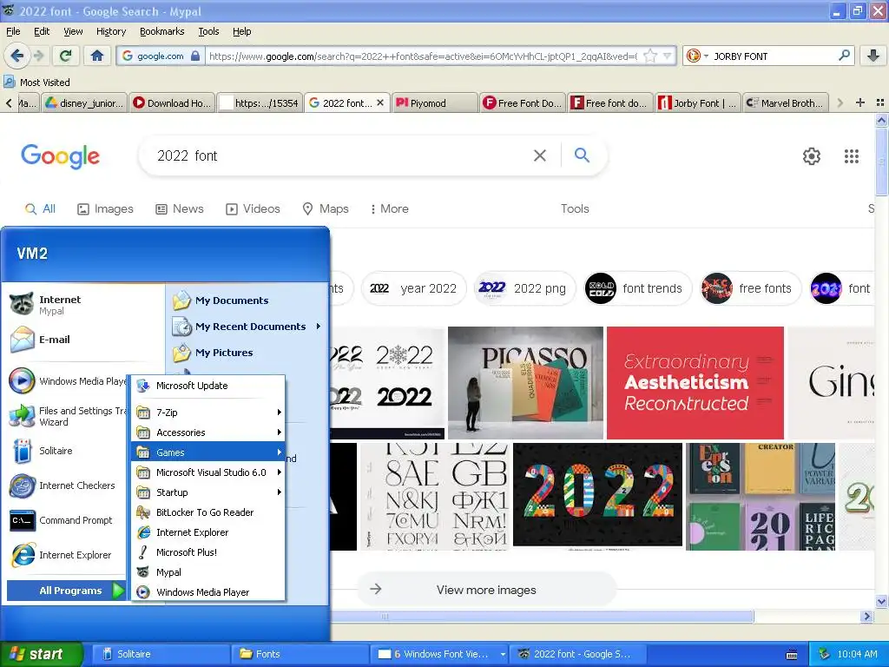Switch to Google Images results

click(x=105, y=208)
